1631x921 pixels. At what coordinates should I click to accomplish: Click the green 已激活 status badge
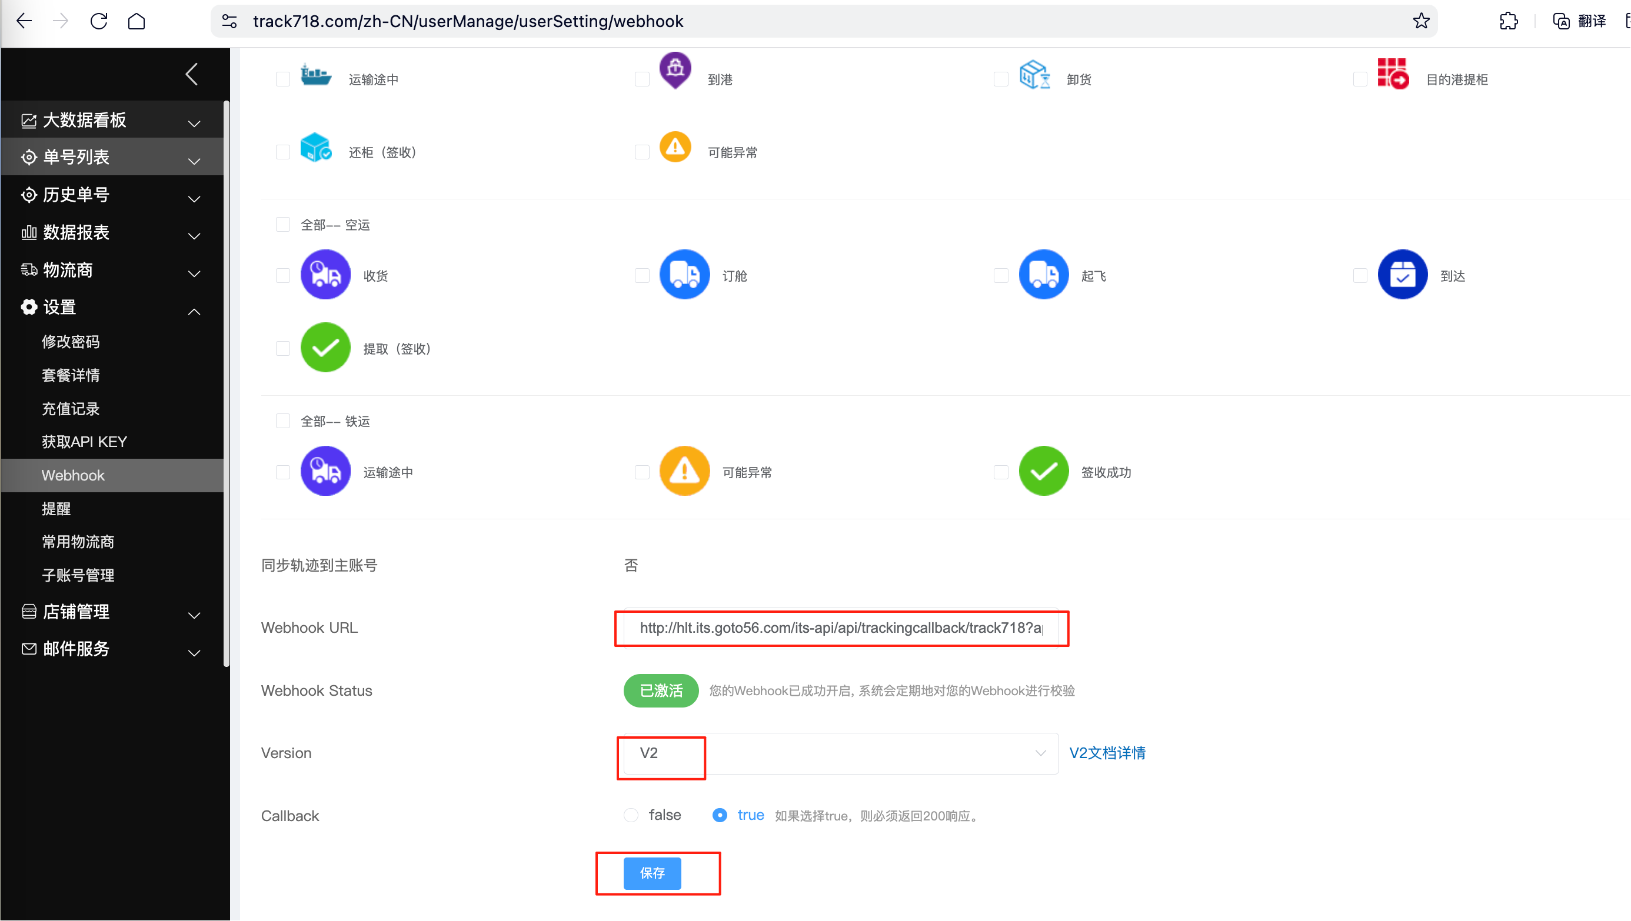661,690
